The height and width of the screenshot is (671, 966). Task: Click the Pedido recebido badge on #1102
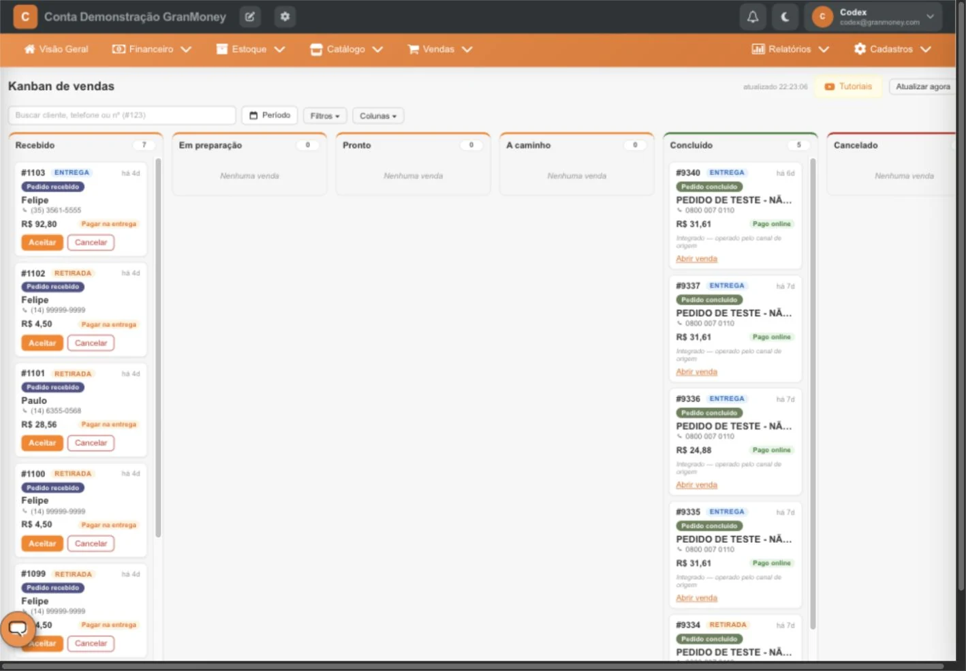tap(52, 287)
